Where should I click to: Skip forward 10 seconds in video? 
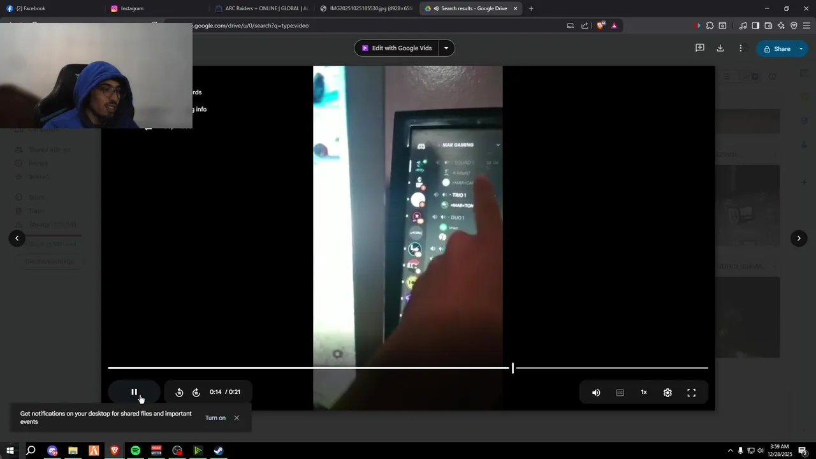point(196,393)
